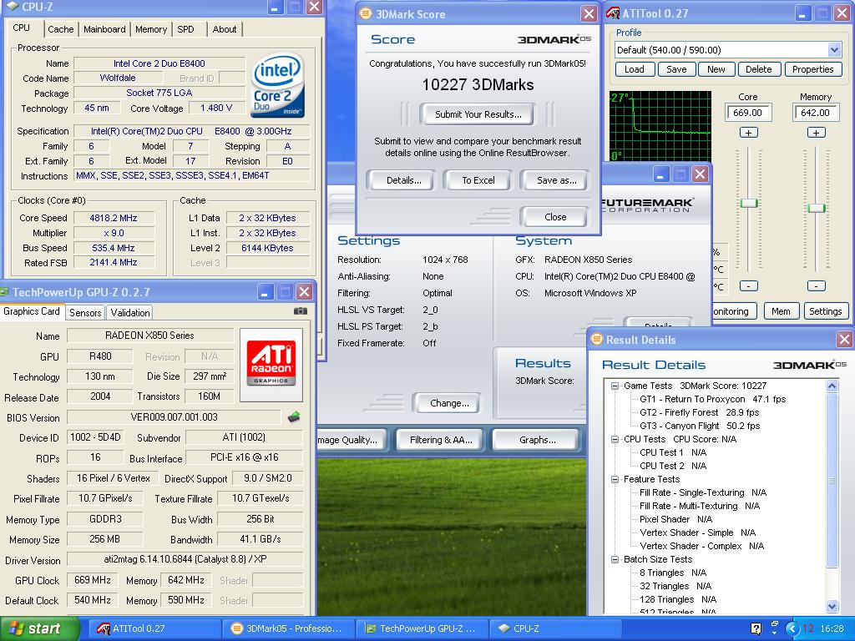Viewport: 855px width, 641px height.
Task: Collapse the Game Tests tree node
Action: coord(615,386)
